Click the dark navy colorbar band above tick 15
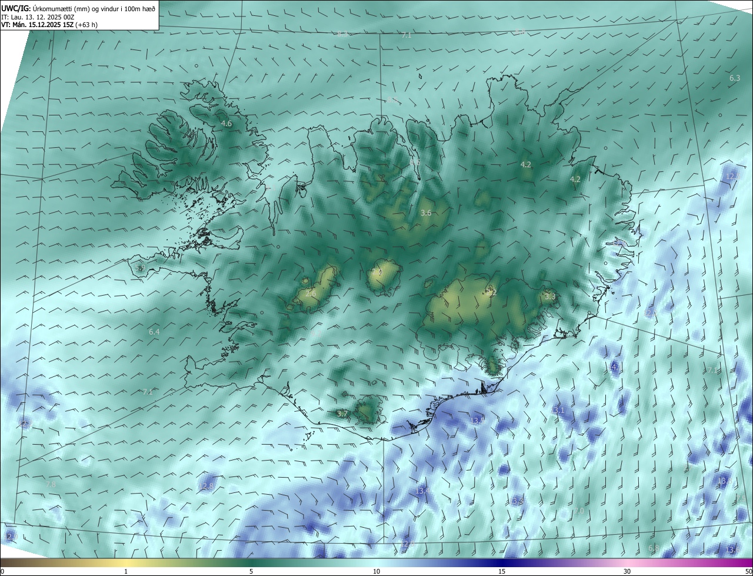 (502, 562)
